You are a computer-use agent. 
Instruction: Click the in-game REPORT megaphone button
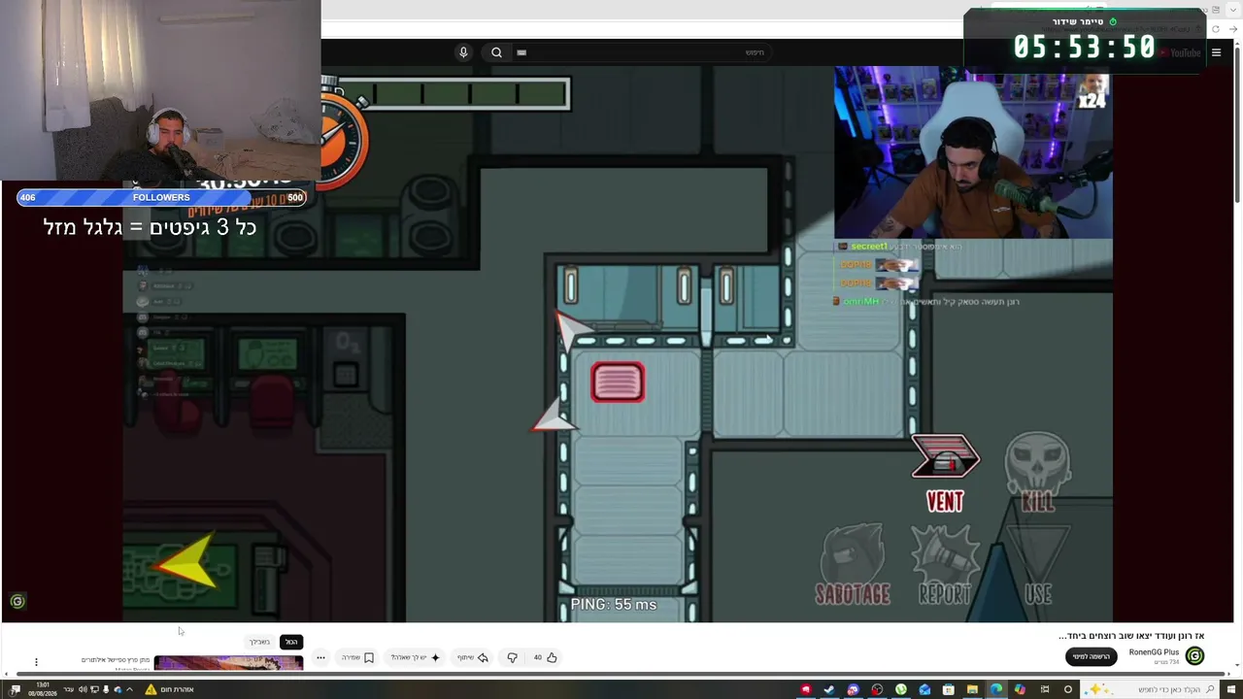coord(945,565)
